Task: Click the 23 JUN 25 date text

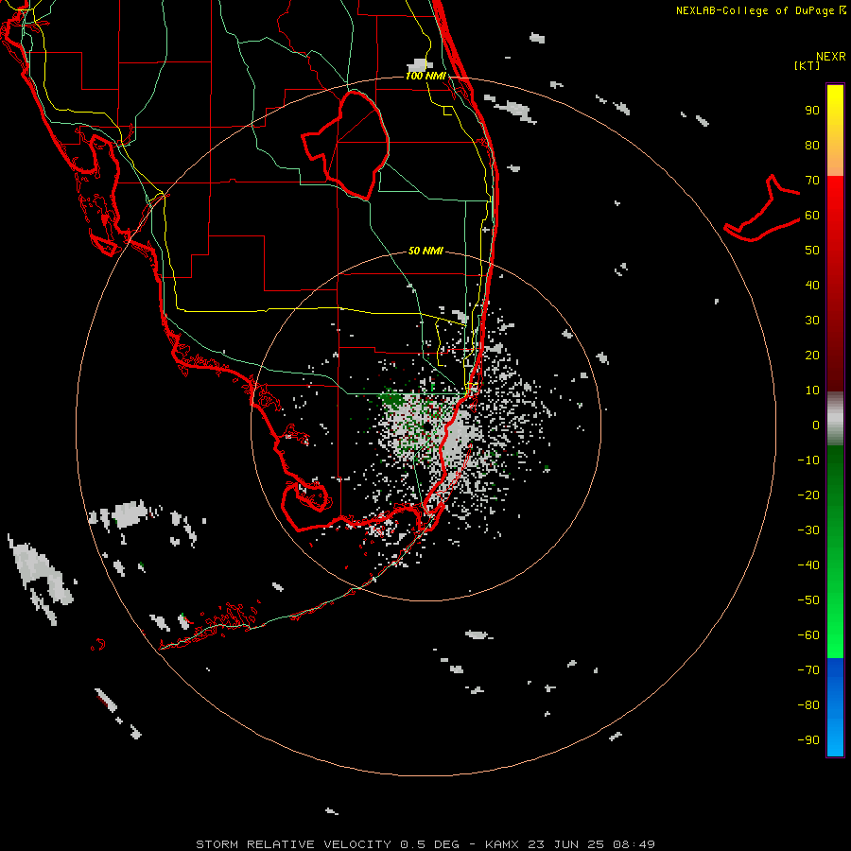Action: click(x=565, y=844)
